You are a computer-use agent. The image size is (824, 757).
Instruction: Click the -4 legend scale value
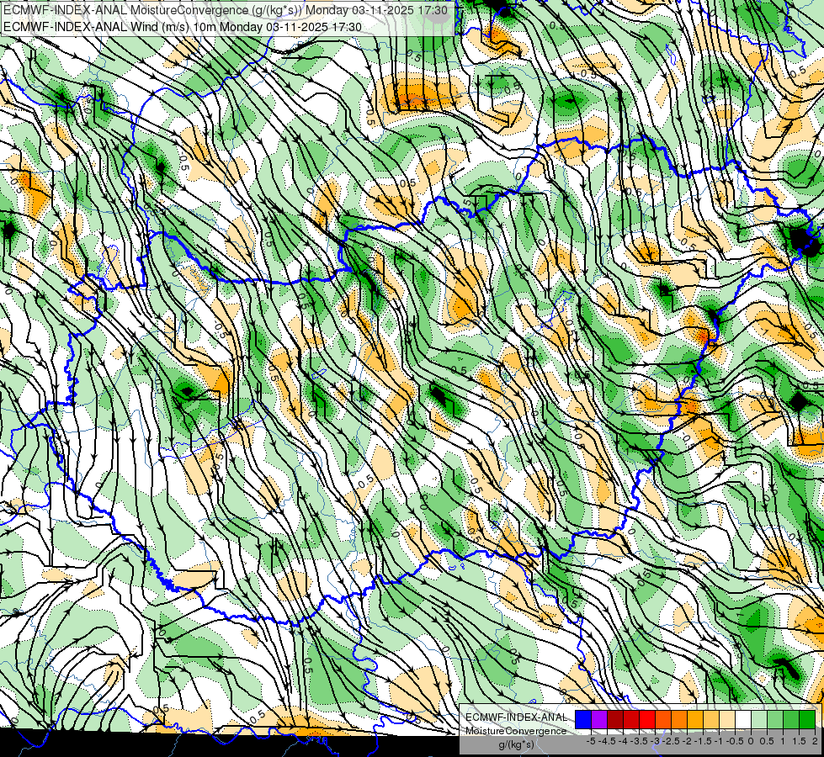point(623,741)
